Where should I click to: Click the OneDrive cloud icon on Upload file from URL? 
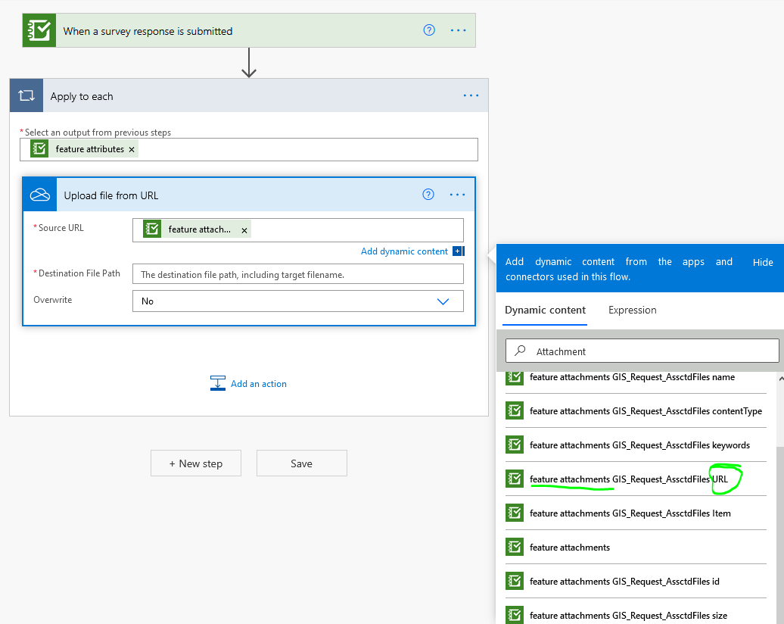(x=39, y=195)
